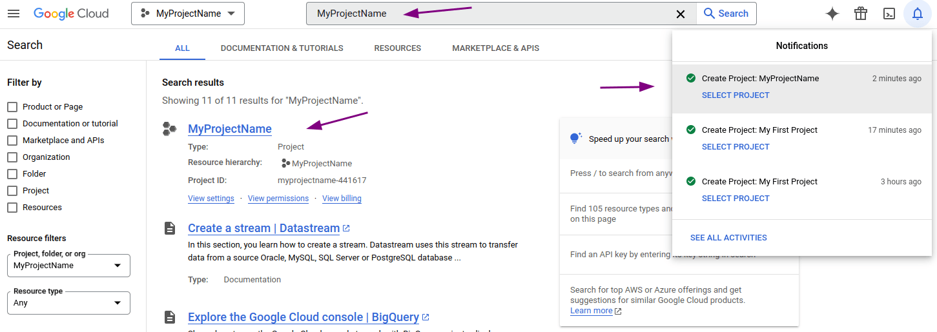
Task: Activate Cloud Shell terminal icon
Action: pyautogui.click(x=889, y=14)
